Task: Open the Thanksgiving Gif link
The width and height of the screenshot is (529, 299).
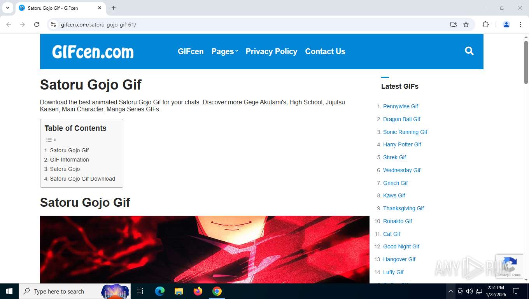Action: (x=403, y=208)
